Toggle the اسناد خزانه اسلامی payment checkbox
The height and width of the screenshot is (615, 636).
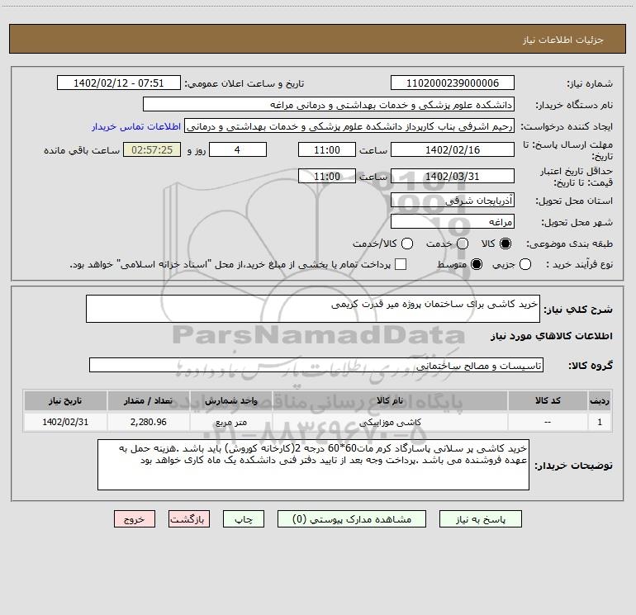click(x=401, y=264)
